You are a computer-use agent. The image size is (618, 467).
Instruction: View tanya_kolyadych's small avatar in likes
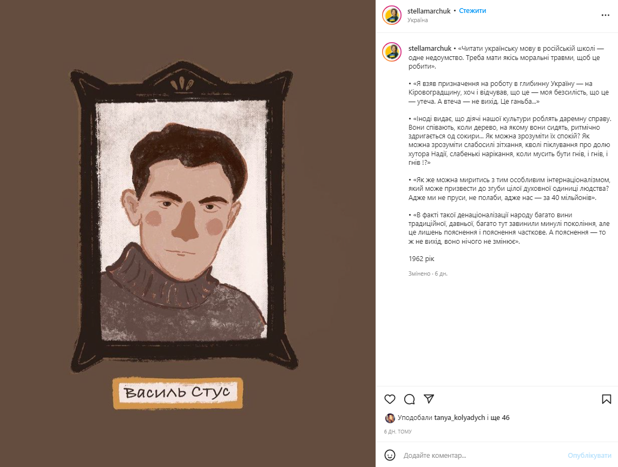coord(390,418)
